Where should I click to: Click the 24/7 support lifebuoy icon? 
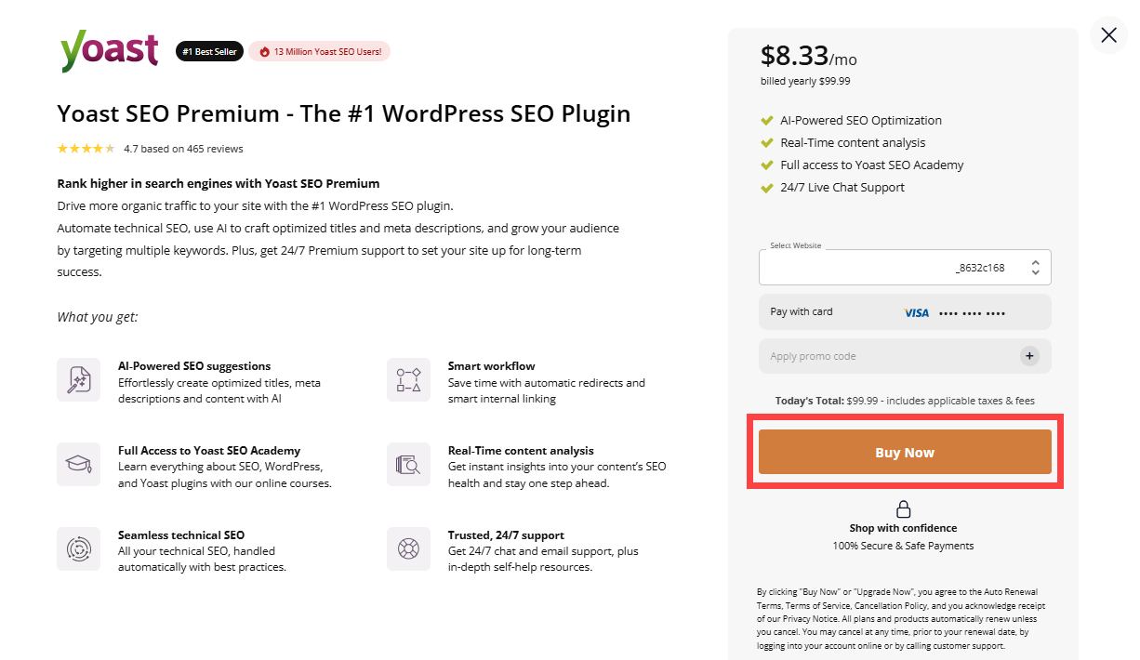pyautogui.click(x=408, y=548)
